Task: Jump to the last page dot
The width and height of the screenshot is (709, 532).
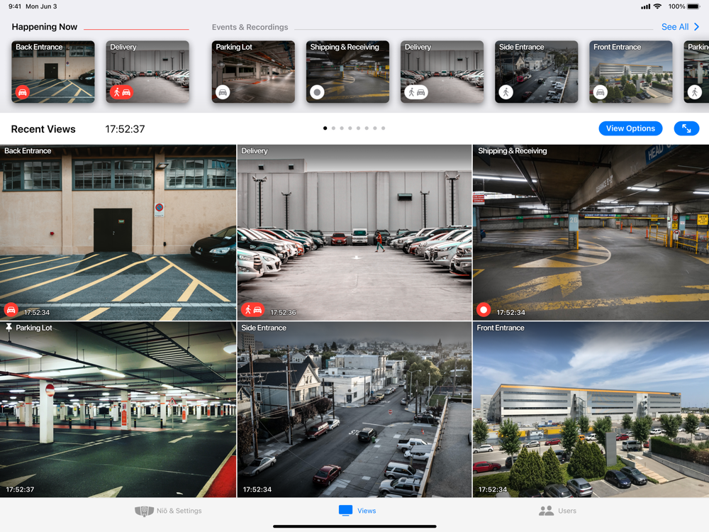Action: [383, 128]
